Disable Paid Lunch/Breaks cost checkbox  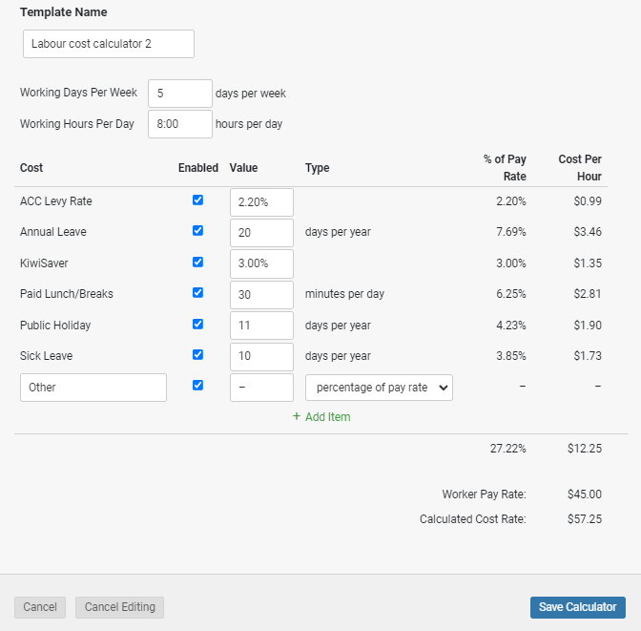coord(198,293)
